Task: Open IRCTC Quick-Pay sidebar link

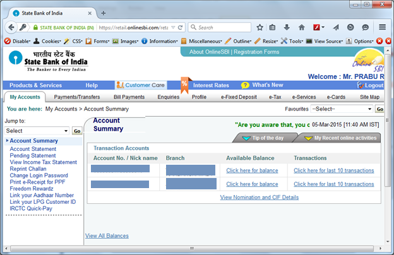Action: click(x=31, y=208)
